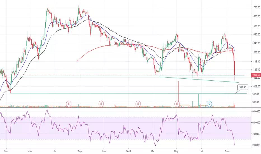Viewport: 261px width, 154px height.
Task: Select the descending green trend line under 1065
Action: [x=199, y=80]
